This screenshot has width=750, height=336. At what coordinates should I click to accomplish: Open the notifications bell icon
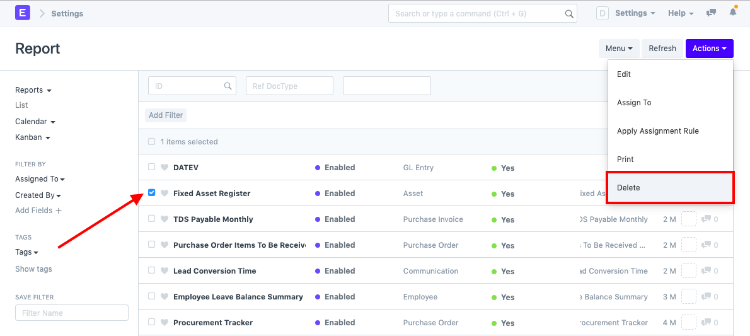[x=732, y=13]
